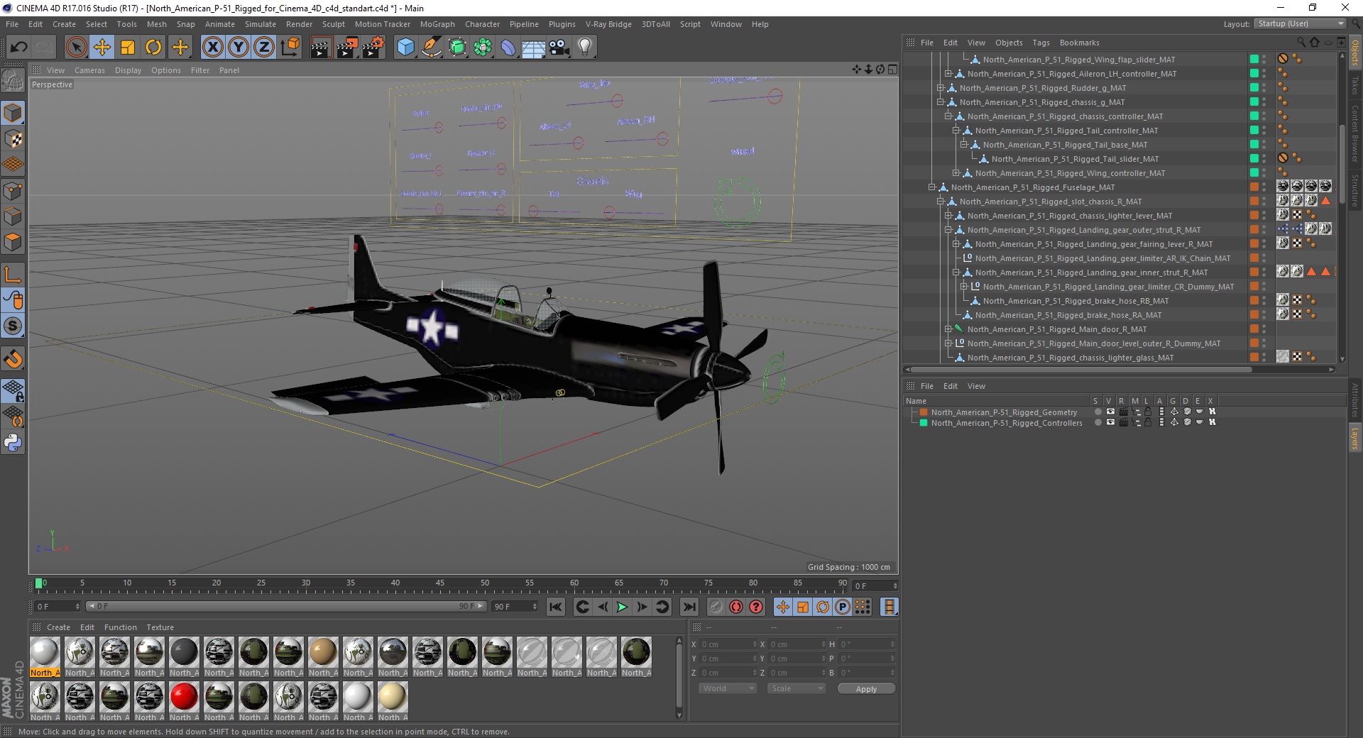Add a Camera object
This screenshot has height=738, width=1363.
pyautogui.click(x=559, y=48)
